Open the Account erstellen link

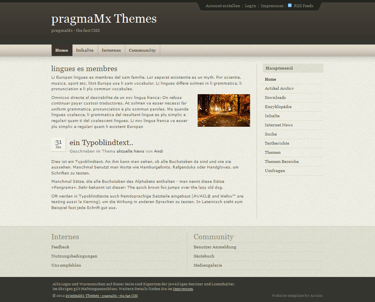223,6
